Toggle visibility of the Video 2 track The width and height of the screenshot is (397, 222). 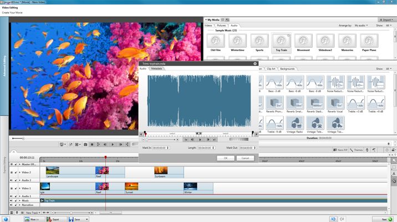pos(12,173)
